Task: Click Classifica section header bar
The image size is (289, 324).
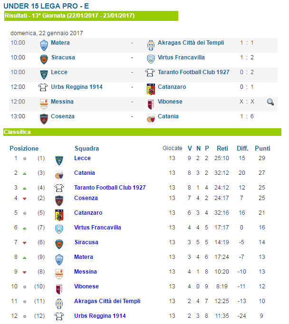Action: click(x=142, y=132)
